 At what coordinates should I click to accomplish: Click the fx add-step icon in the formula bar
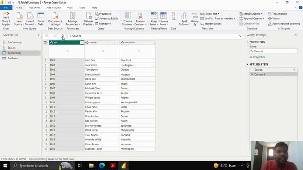[x=62, y=36]
